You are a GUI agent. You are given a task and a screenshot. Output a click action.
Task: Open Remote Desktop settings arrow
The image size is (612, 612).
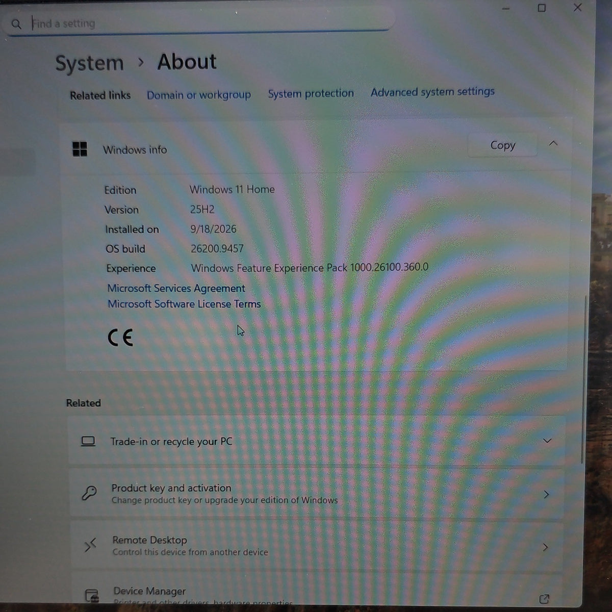point(545,547)
